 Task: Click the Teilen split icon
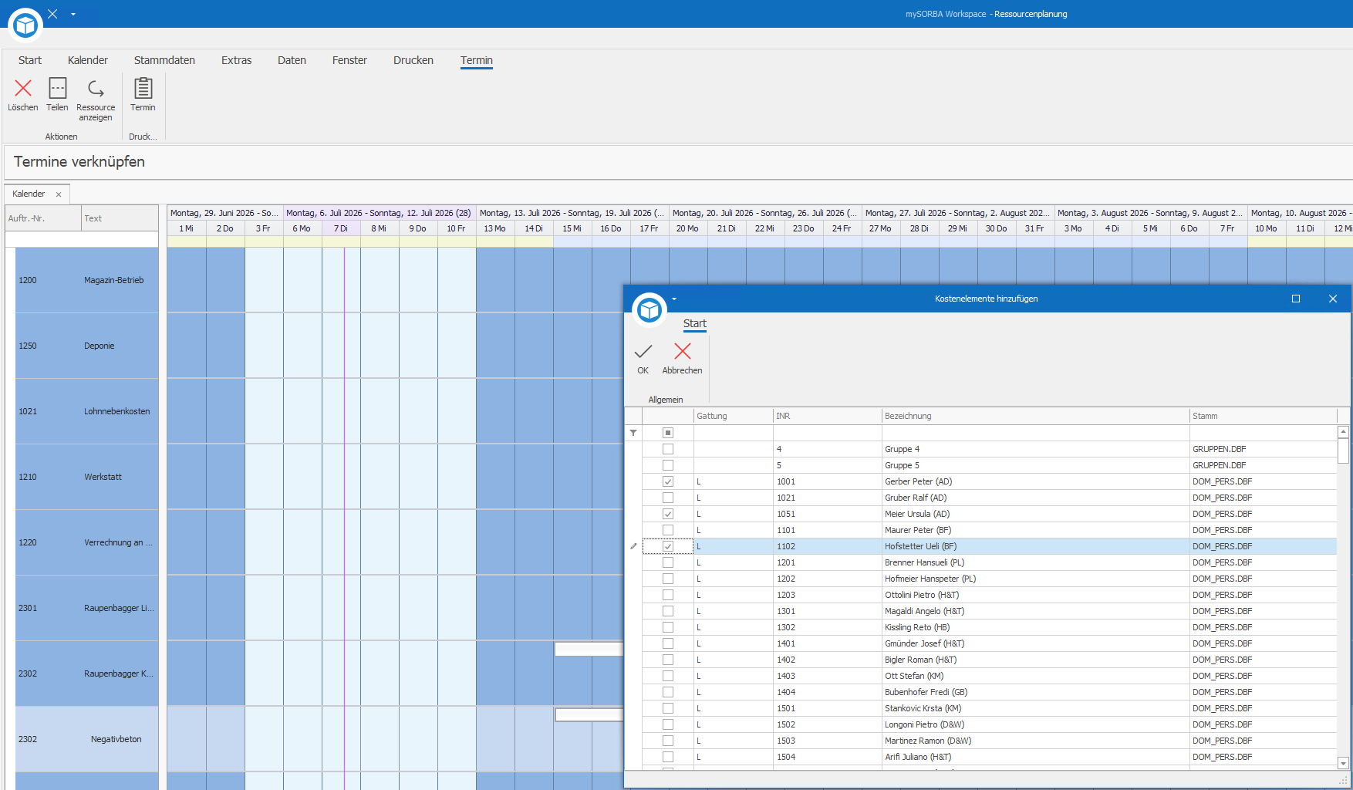click(x=57, y=88)
